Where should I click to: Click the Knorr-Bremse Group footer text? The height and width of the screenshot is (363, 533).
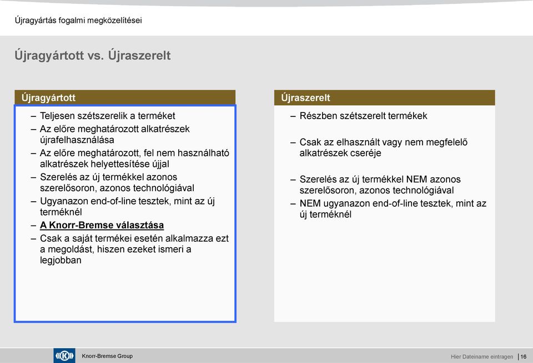[x=107, y=356]
